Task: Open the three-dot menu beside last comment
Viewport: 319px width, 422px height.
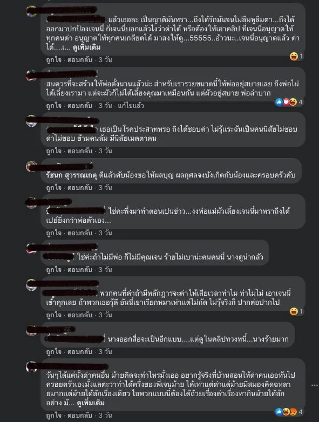Action: pyautogui.click(x=315, y=385)
